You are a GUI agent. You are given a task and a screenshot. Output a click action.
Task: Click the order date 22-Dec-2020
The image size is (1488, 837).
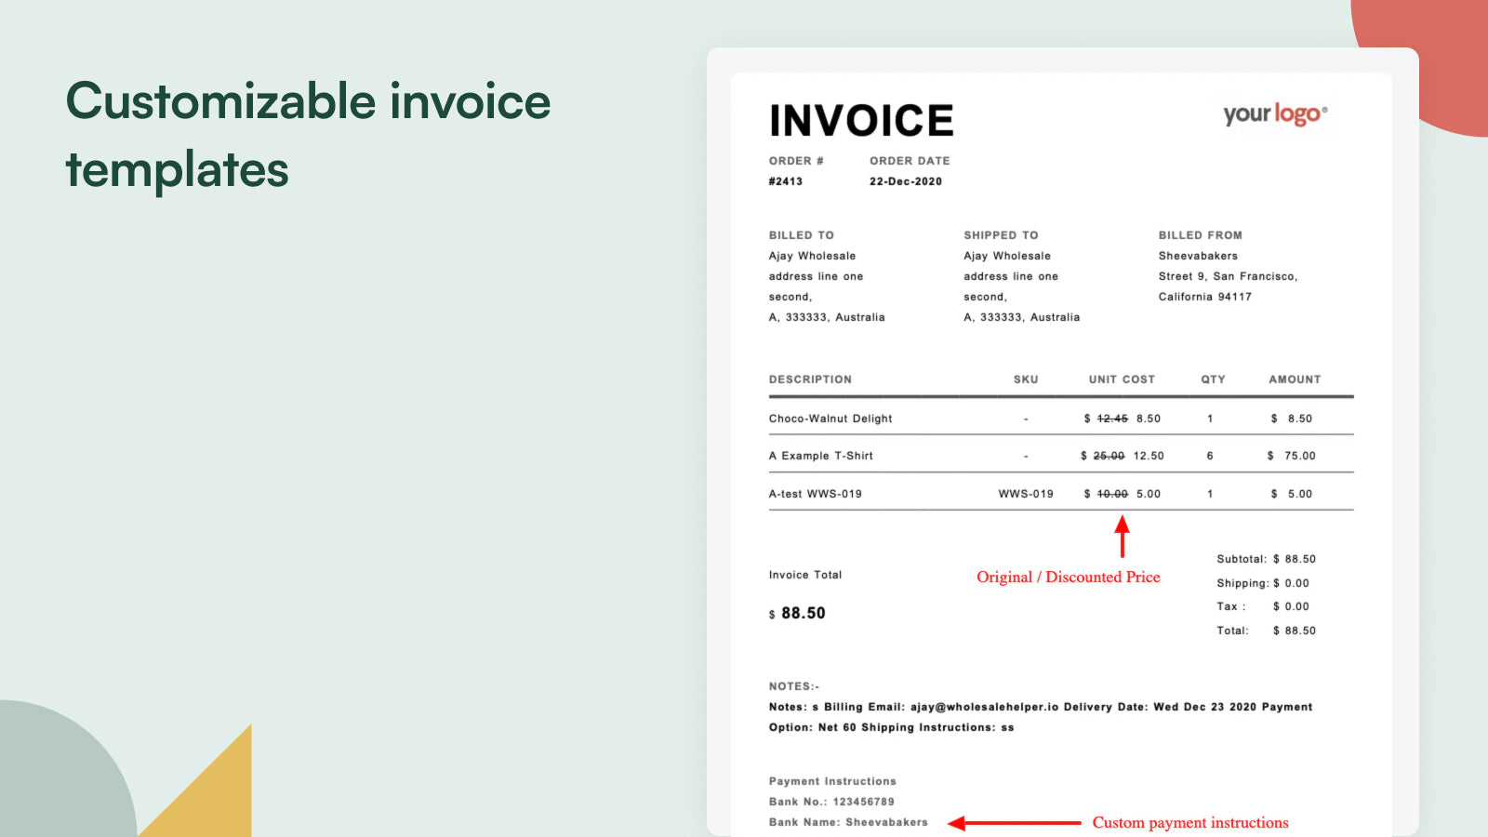pos(906,181)
